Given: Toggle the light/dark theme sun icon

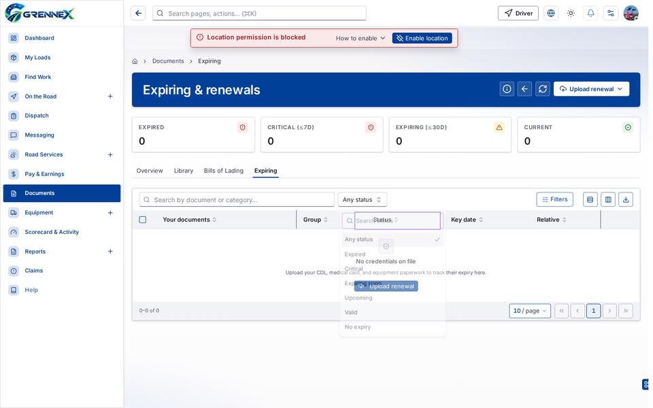Looking at the screenshot, I should 571,14.
